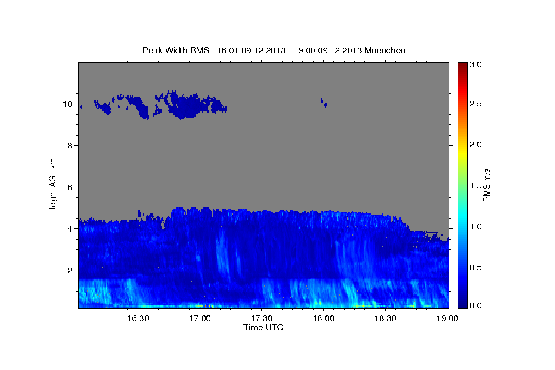The image size is (555, 370).
Task: Click the 16:30 time tick label
Action: tap(137, 318)
